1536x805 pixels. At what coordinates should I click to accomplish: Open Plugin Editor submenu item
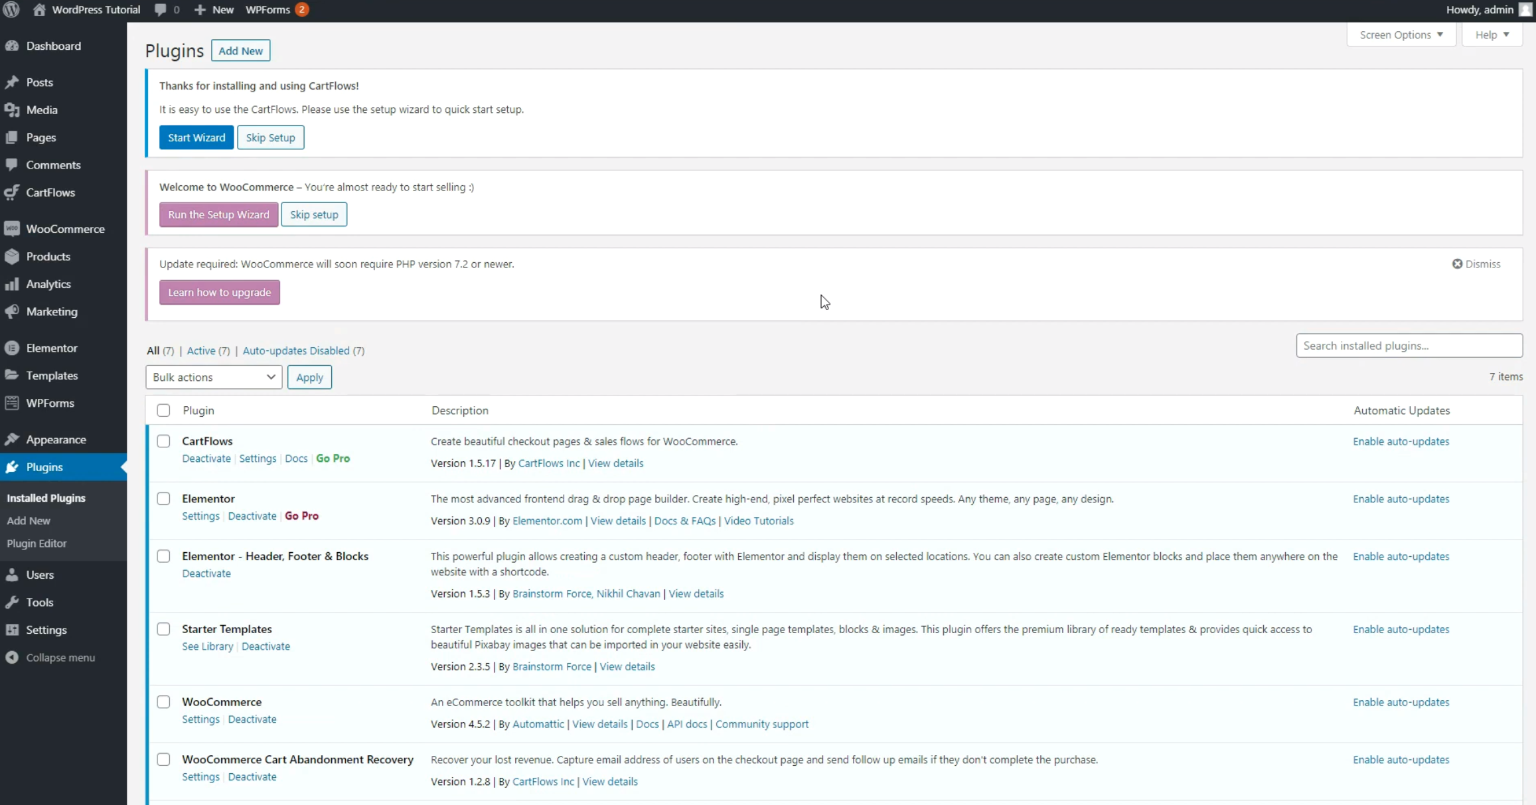click(x=37, y=544)
